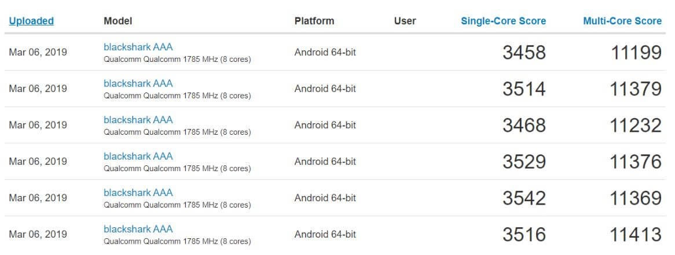The image size is (675, 255).
Task: Click the Platform column header
Action: [314, 21]
